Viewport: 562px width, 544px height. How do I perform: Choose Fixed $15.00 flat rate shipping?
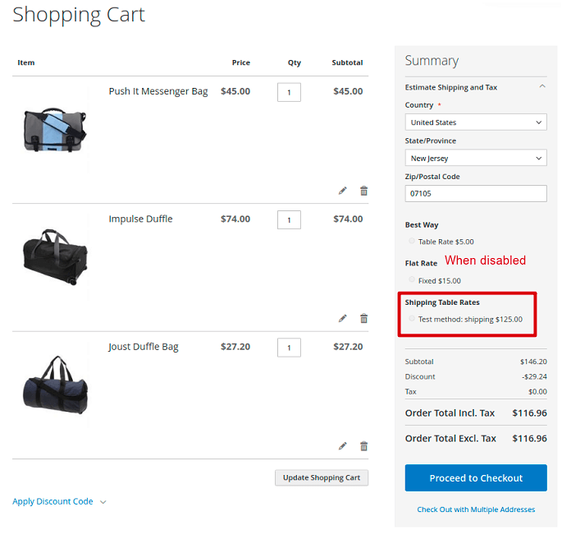412,280
